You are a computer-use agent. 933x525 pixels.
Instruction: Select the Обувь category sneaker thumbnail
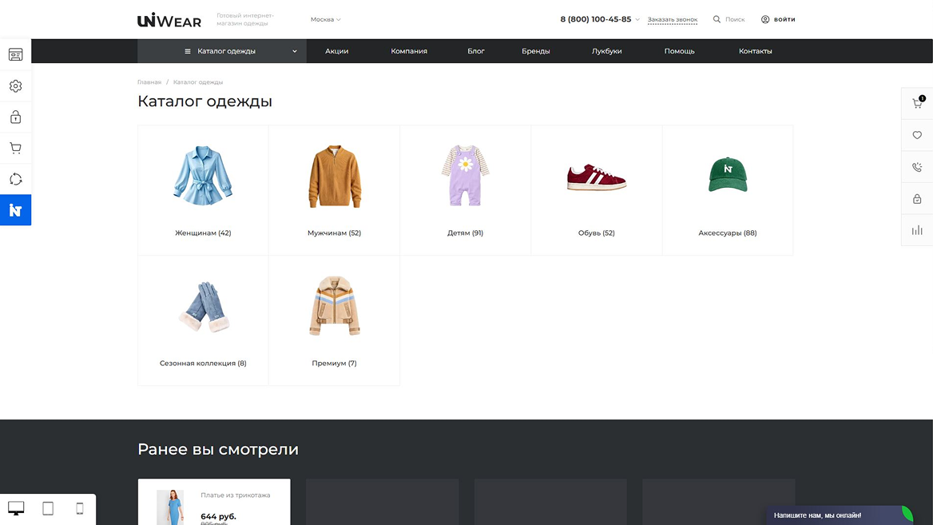point(596,177)
